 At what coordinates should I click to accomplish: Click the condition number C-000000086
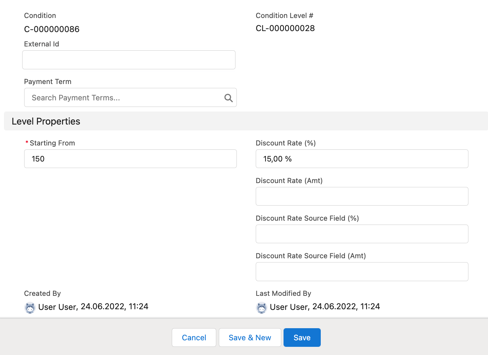pos(52,29)
